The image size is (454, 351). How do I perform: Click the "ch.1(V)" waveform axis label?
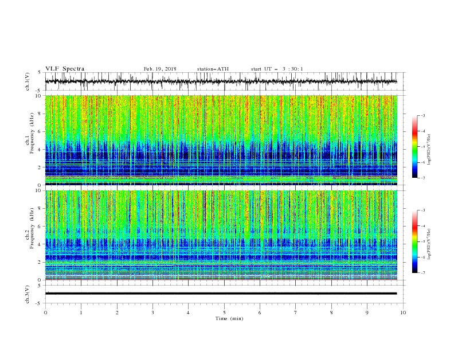point(28,81)
